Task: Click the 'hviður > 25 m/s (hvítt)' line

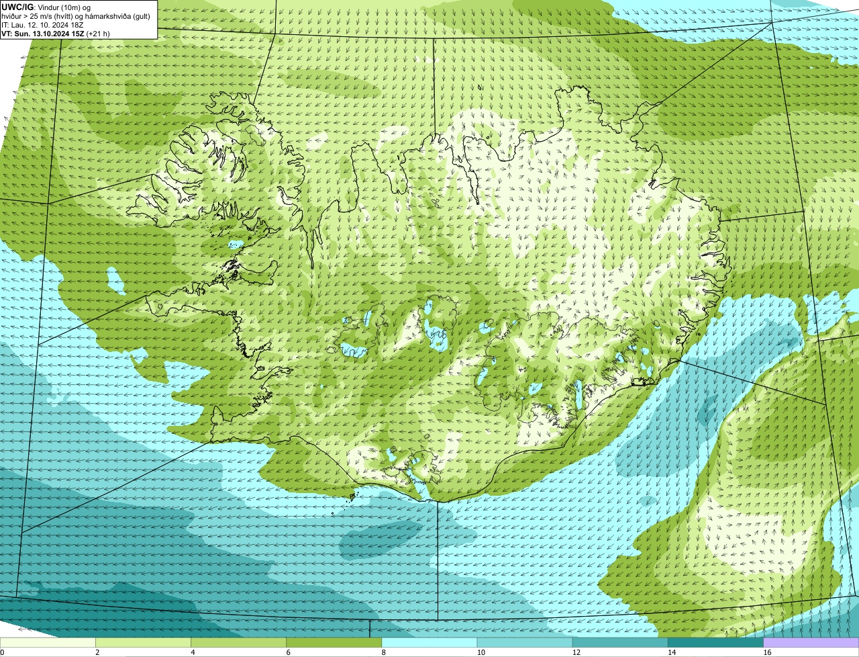Action: [x=76, y=16]
